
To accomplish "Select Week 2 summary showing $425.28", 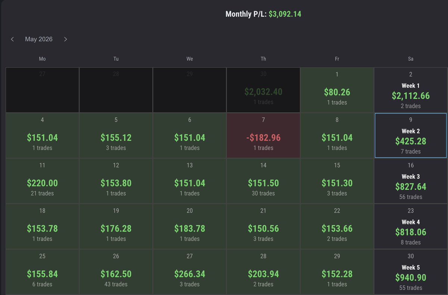I will pos(411,135).
